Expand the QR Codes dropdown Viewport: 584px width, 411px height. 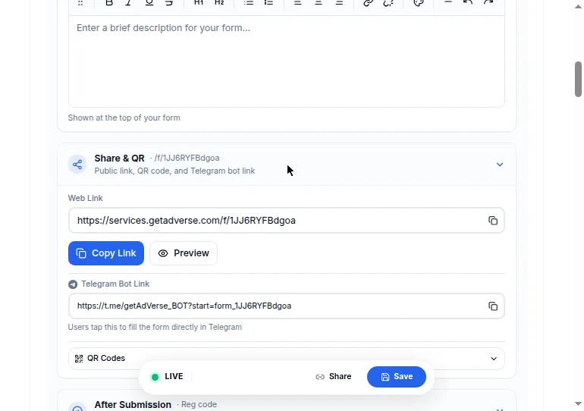point(287,359)
